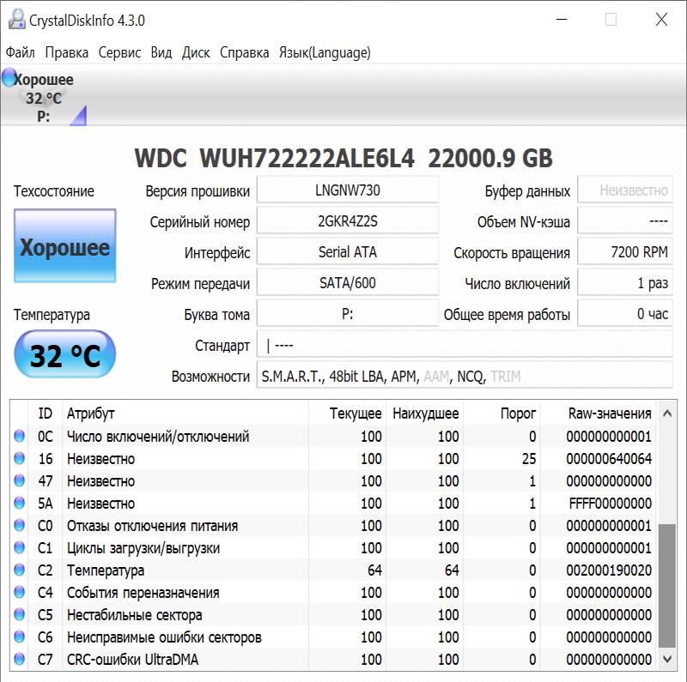Click the scrollbar down arrow in attribute list
Viewport: 687px width, 682px height.
click(x=666, y=659)
